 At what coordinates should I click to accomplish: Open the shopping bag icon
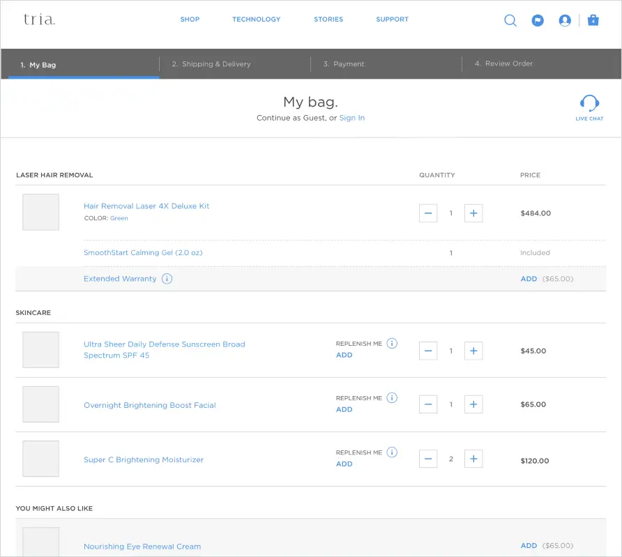click(x=593, y=20)
